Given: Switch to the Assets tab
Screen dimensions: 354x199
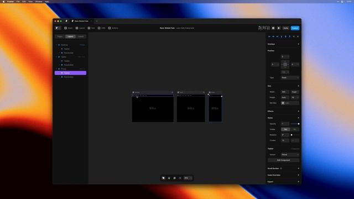Looking at the screenshot, I should [81, 36].
